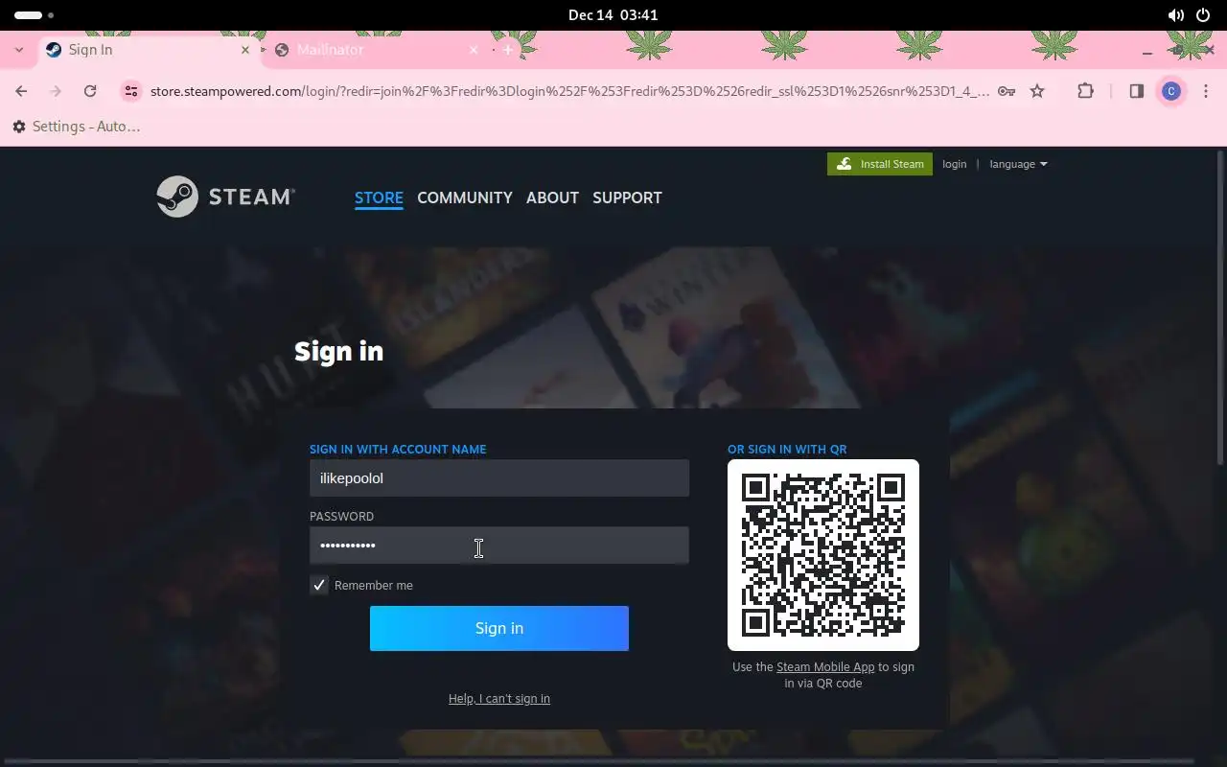The width and height of the screenshot is (1227, 767).
Task: Click the Activities pill in top bar
Action: pyautogui.click(x=35, y=15)
